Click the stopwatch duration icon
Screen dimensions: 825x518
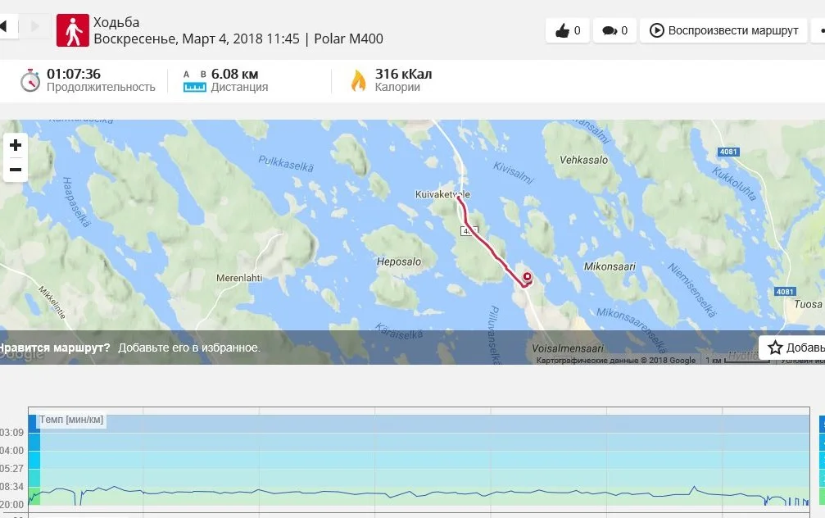point(30,80)
